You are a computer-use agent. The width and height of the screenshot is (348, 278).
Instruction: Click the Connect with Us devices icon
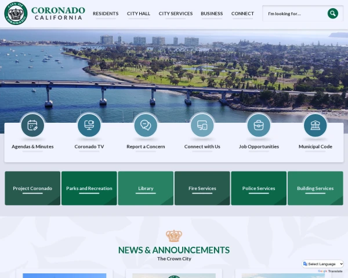click(202, 125)
